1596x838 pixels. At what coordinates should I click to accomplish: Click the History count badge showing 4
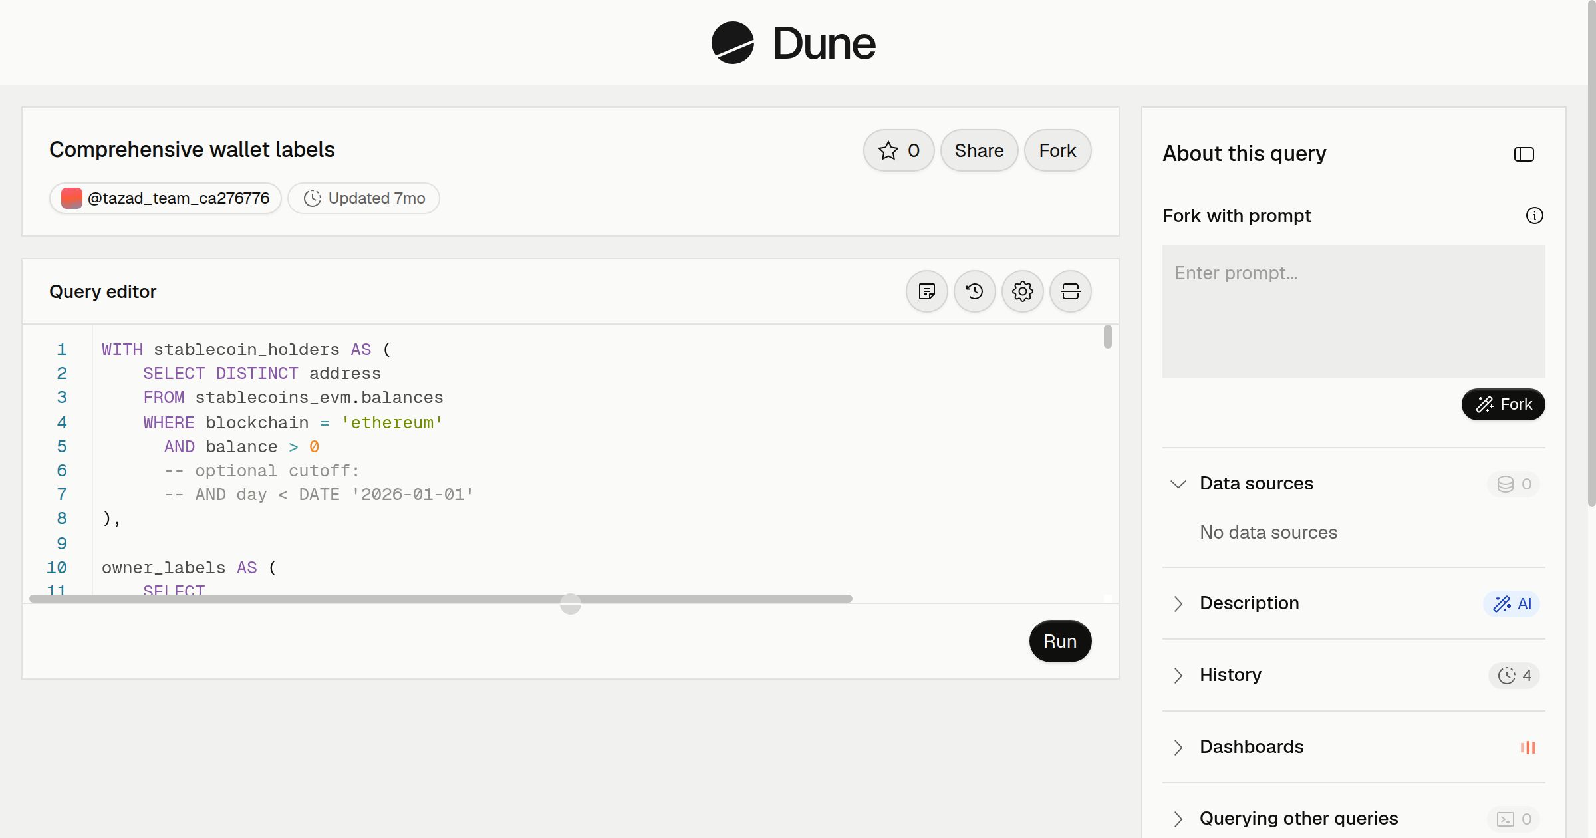[1514, 675]
